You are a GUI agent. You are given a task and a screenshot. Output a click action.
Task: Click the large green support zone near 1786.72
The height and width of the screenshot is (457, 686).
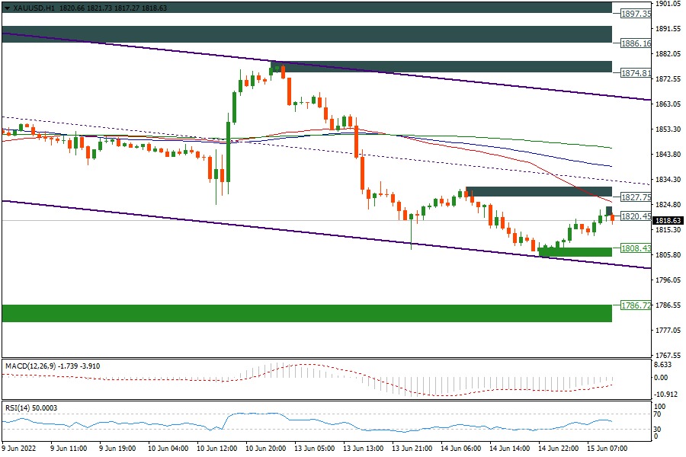[x=305, y=313]
